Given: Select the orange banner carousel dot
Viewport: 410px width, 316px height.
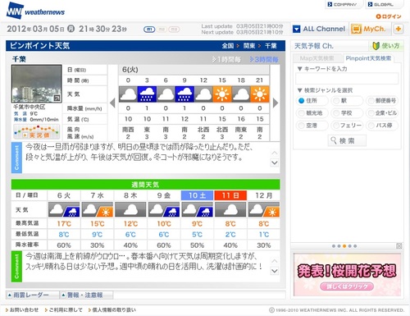Looking at the screenshot, I should [x=344, y=246].
